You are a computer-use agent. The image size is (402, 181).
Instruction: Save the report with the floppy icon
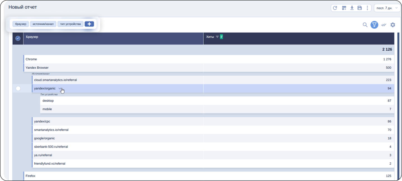pos(360,8)
